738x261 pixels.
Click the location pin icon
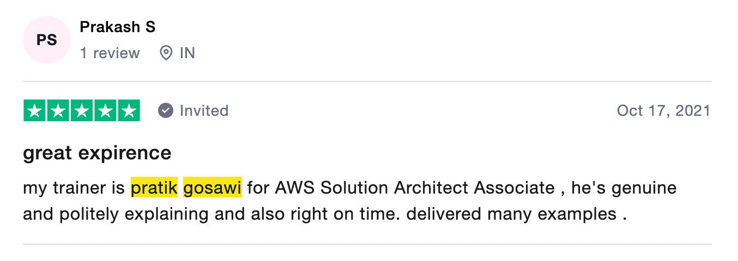[166, 53]
